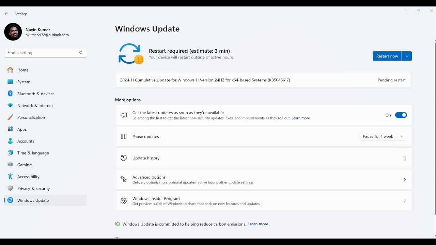The width and height of the screenshot is (436, 245).
Task: Open the Home section
Action: [x=45, y=70]
